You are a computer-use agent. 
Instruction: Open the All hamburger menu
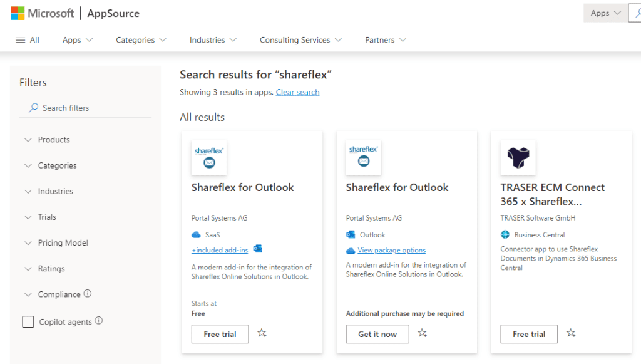pyautogui.click(x=28, y=40)
